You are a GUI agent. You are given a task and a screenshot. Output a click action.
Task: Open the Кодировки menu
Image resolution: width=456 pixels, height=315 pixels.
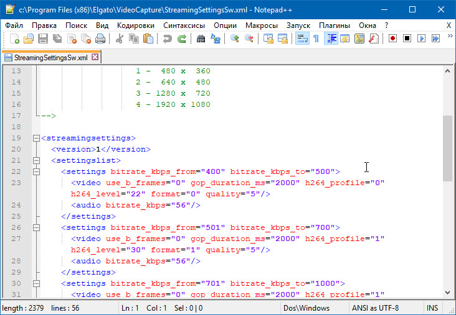pos(136,25)
